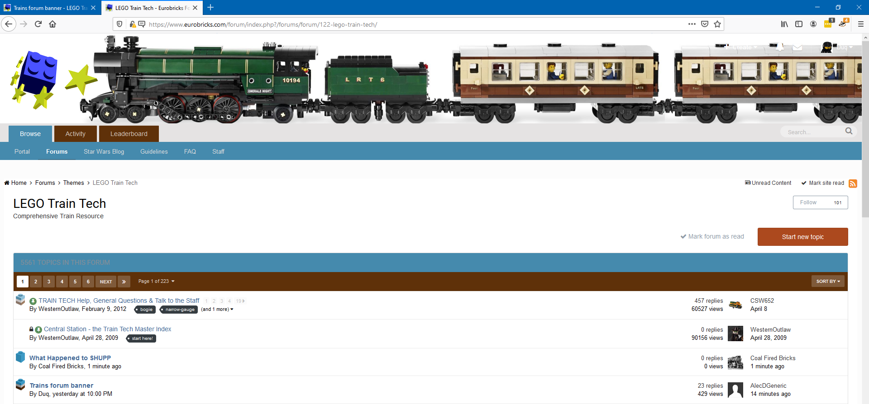
Task: Jump to last page with double-arrow
Action: click(124, 282)
